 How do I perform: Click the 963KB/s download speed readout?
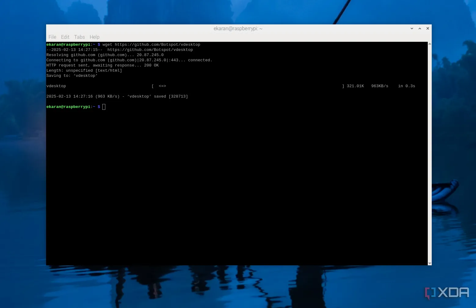point(380,86)
